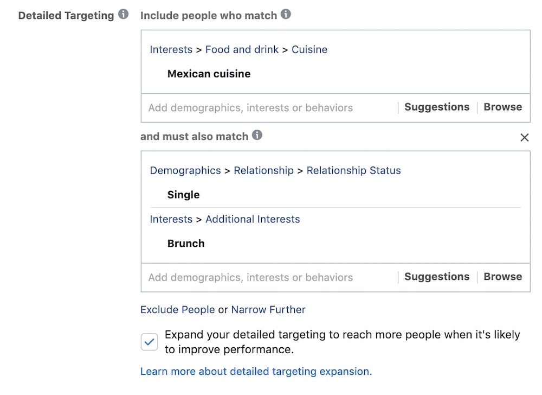
Task: Open Suggestions in the first targeting box
Action: tap(436, 107)
